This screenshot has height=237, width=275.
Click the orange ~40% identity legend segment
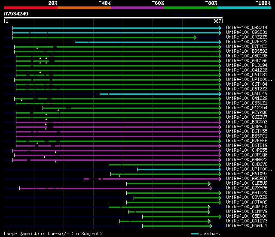pos(84,8)
